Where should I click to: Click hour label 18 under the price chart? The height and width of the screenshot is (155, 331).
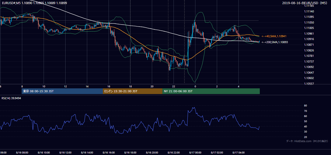coord(130,87)
